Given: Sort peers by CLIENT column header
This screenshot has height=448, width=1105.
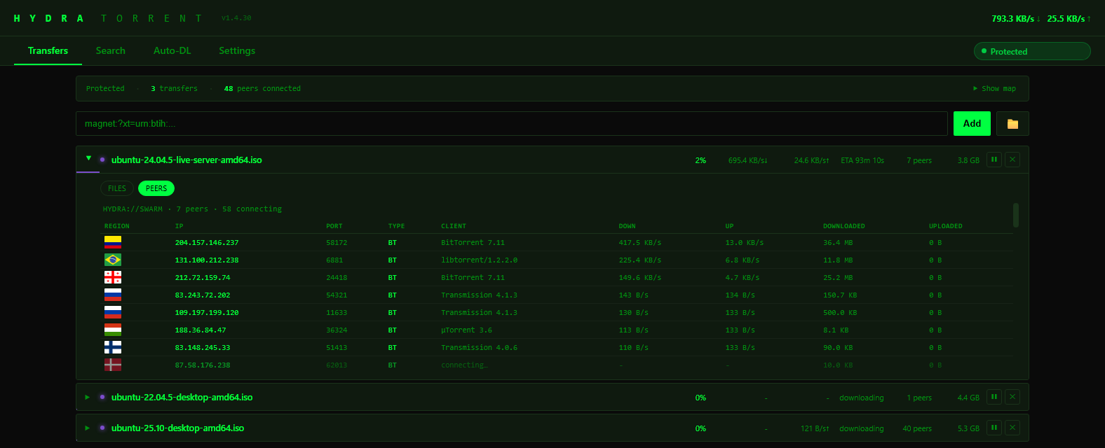Looking at the screenshot, I should pos(454,226).
